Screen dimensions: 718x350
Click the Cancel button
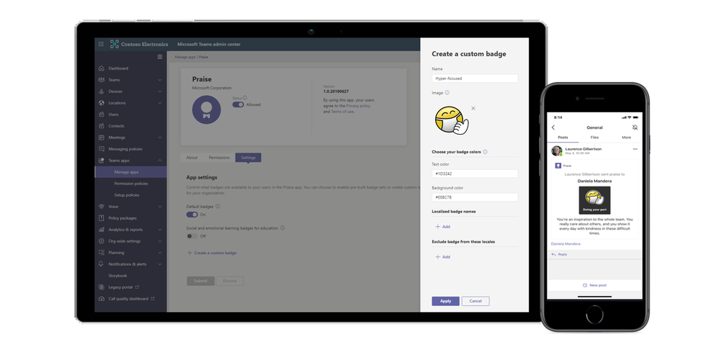click(x=476, y=301)
